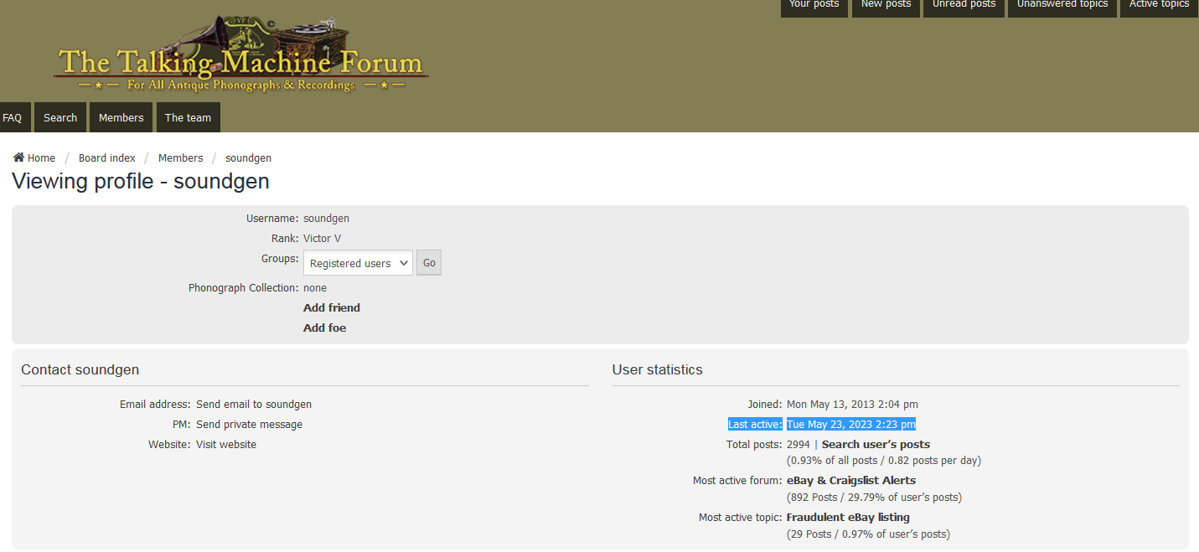Screen dimensions: 1199x552
Task: Click Board index breadcrumb link
Action: point(107,158)
